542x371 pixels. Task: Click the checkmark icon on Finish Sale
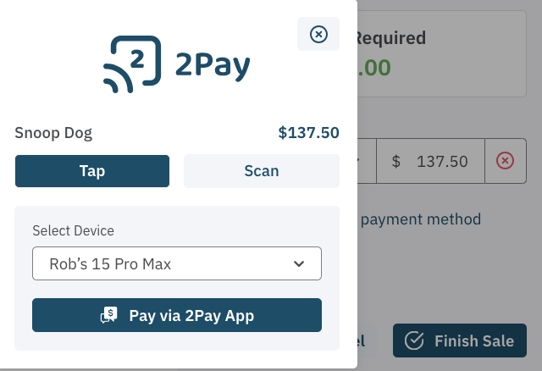coord(414,341)
